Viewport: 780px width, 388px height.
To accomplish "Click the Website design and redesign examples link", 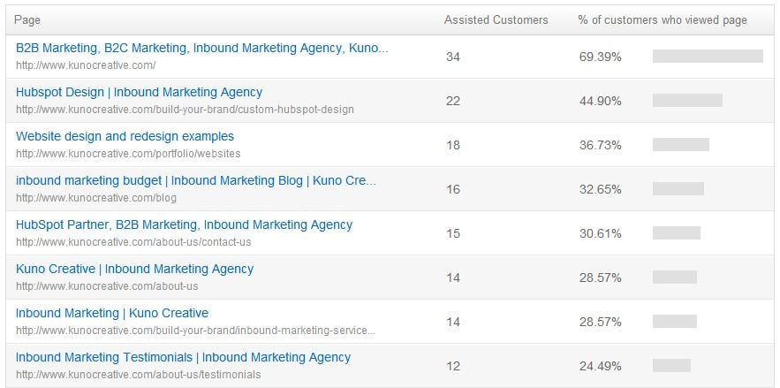I will (x=125, y=136).
